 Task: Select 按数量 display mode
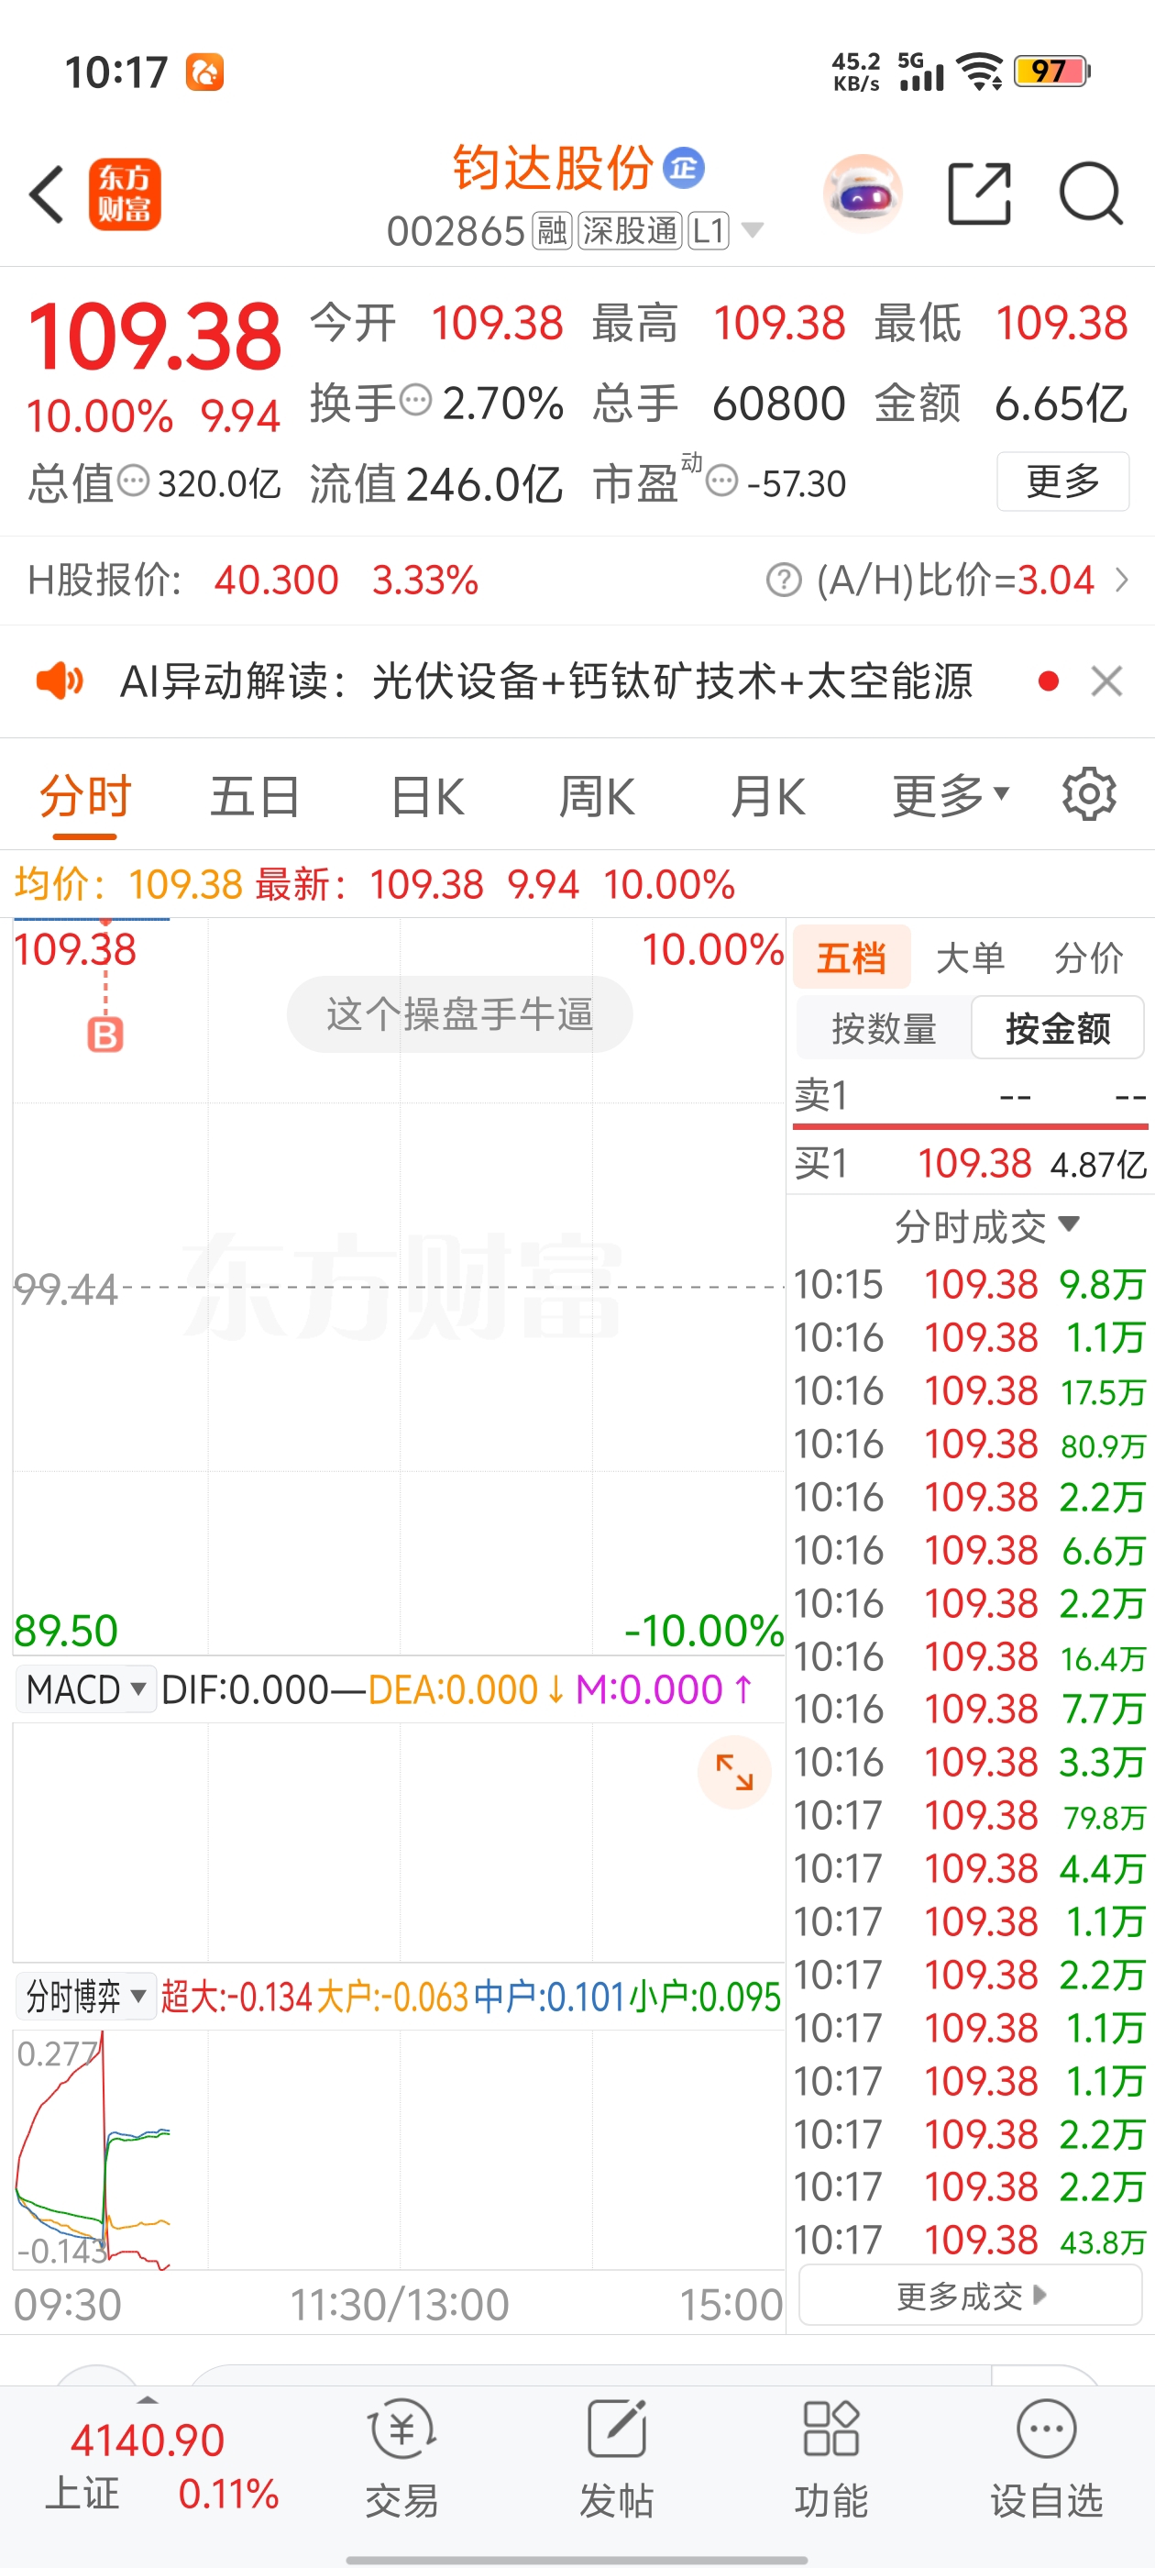[884, 1028]
